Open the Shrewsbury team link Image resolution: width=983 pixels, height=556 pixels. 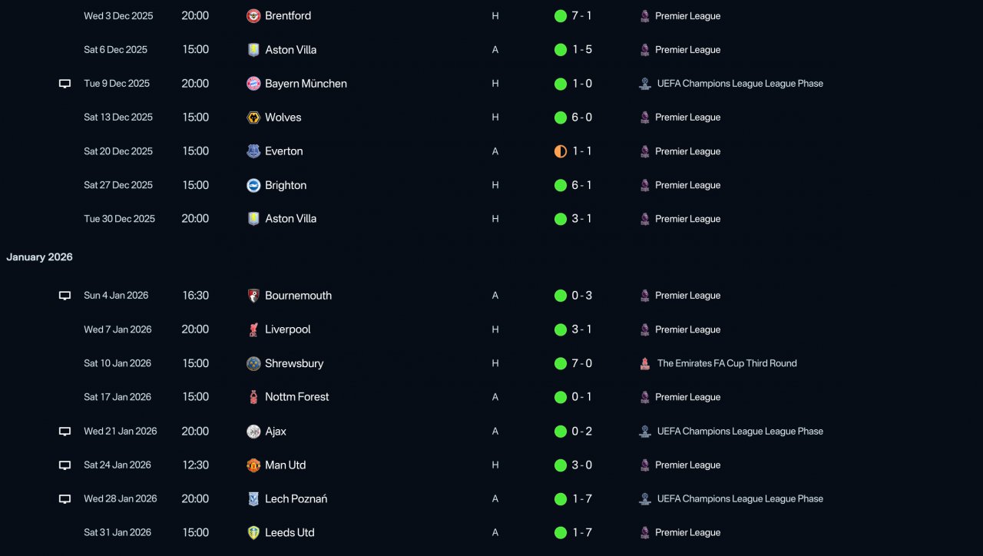pyautogui.click(x=294, y=363)
